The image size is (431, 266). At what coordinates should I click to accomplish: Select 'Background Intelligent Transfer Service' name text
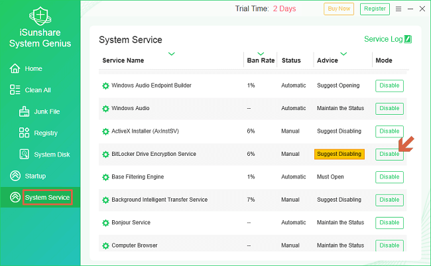(159, 200)
